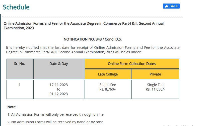
Task: Click the 17-11-2023 to 01-12-2023 date cell
Action: tap(59, 89)
